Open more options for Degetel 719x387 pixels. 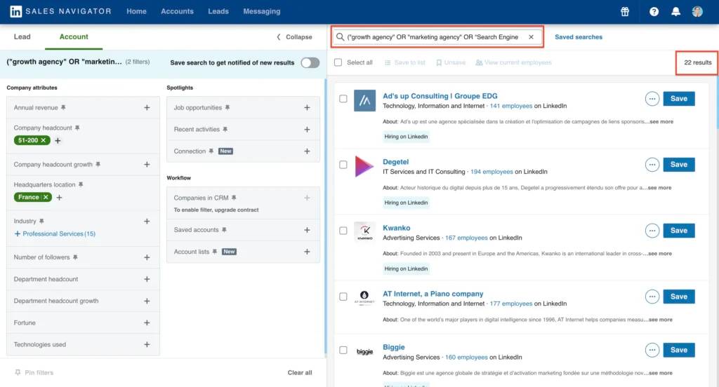(x=652, y=165)
